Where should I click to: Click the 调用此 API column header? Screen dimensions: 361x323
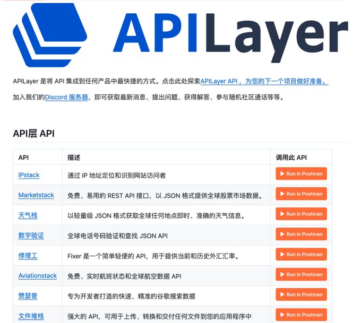pos(291,158)
